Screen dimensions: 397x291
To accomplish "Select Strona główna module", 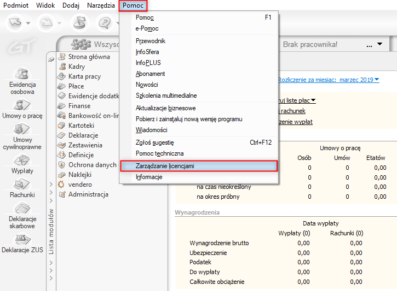I will pyautogui.click(x=84, y=57).
